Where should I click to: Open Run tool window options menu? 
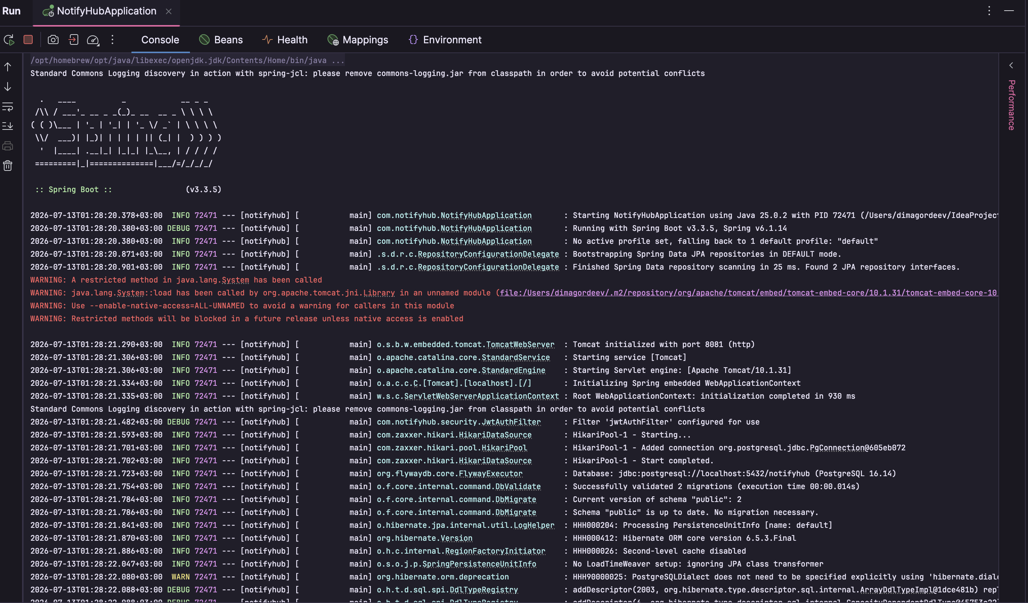click(989, 11)
